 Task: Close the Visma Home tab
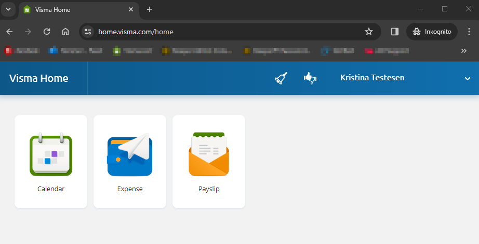tap(131, 9)
